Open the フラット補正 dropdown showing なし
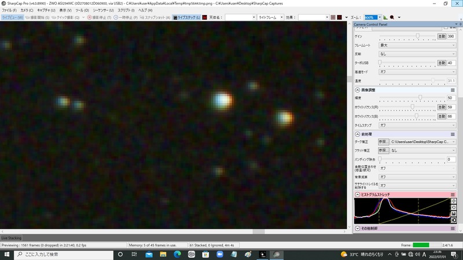463x260 pixels. pos(423,150)
